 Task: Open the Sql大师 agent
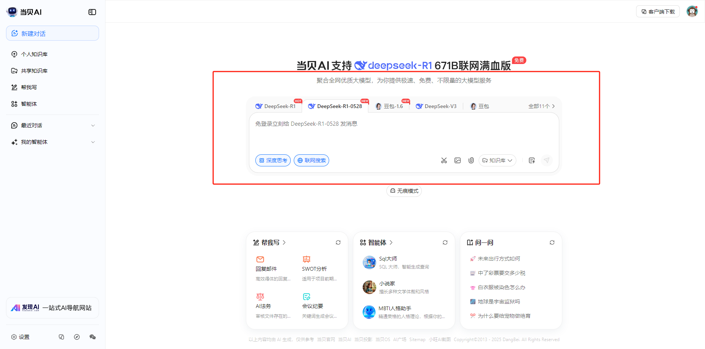[x=404, y=262]
